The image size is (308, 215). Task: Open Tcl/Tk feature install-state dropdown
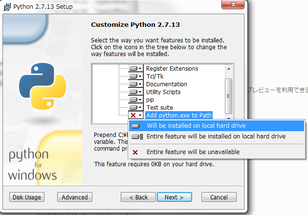(135, 77)
